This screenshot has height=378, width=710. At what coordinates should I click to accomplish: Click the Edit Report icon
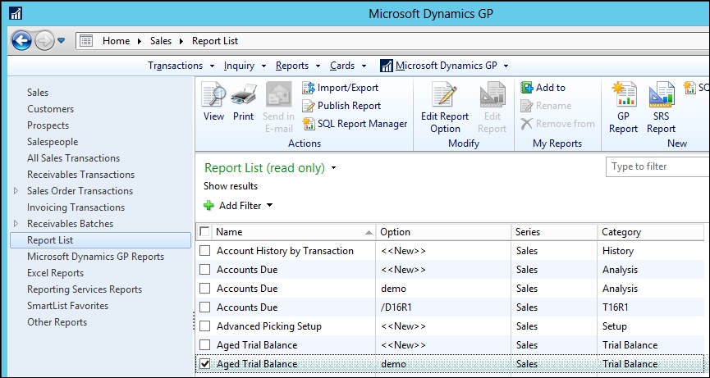(x=492, y=107)
